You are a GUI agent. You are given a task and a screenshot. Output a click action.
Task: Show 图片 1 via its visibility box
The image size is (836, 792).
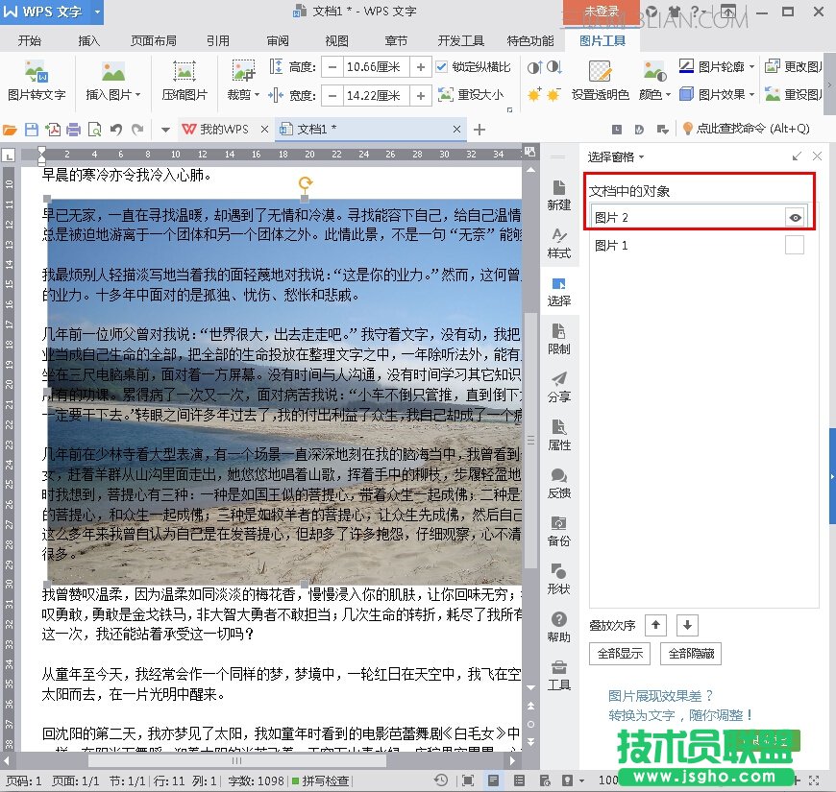tap(794, 246)
